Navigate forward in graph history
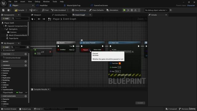The width and height of the screenshot is (197, 111). (x=44, y=19)
